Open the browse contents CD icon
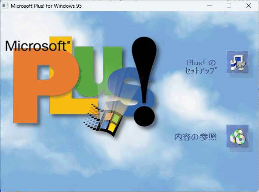 pyautogui.click(x=237, y=136)
